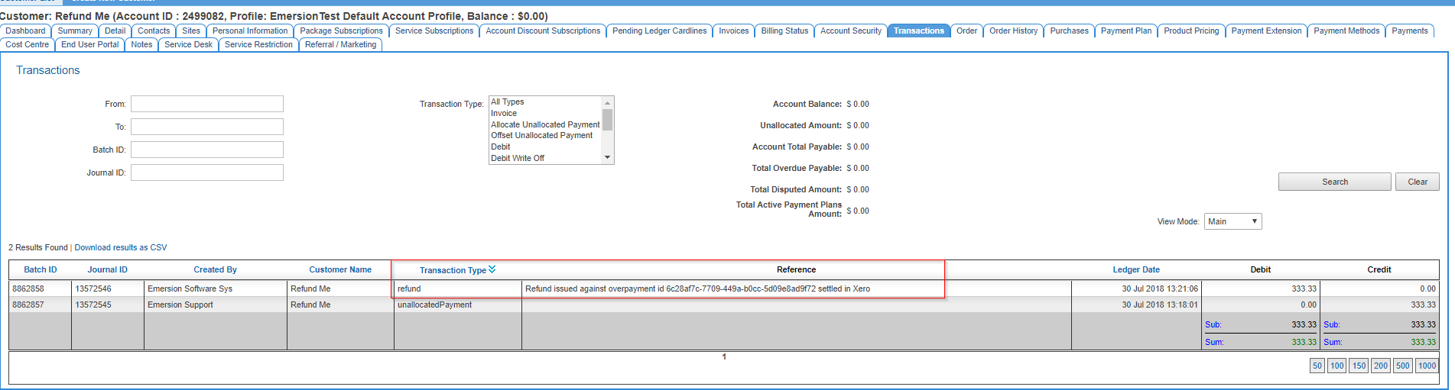Click into the From date field
This screenshot has width=1455, height=390.
pos(206,104)
